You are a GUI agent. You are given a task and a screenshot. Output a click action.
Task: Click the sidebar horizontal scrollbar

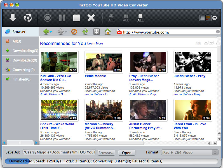pyautogui.click(x=20, y=143)
